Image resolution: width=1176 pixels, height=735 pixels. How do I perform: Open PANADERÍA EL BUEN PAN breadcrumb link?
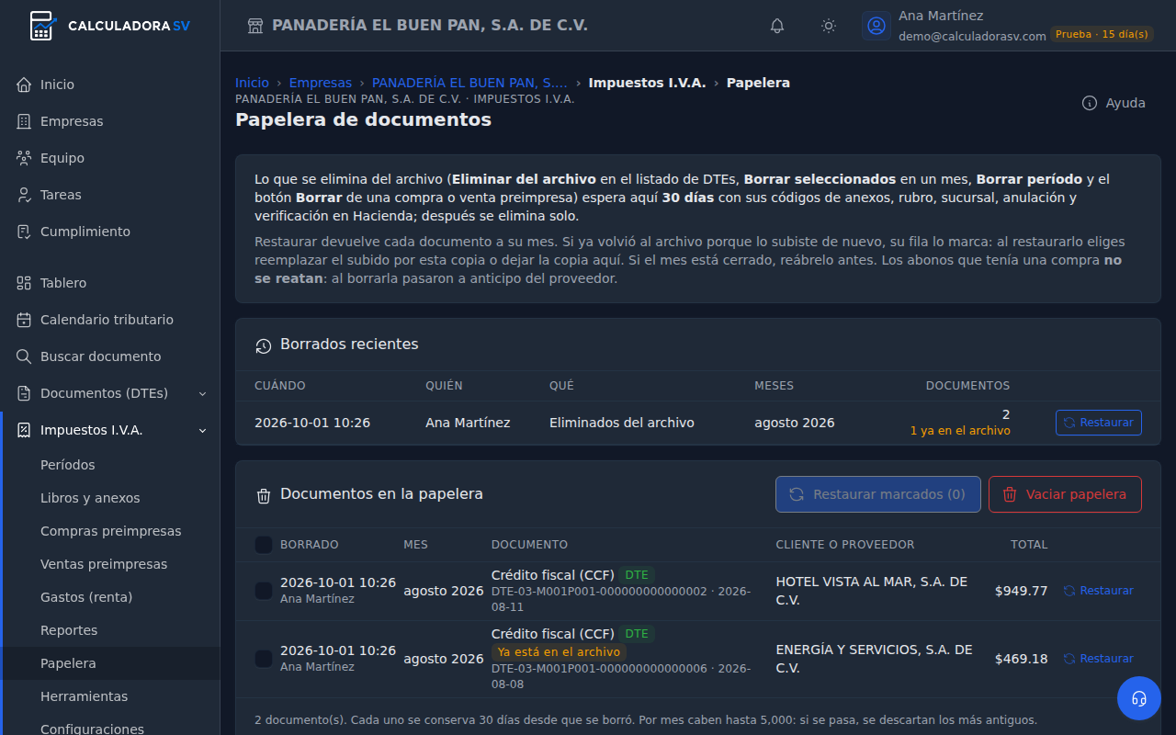tap(469, 83)
